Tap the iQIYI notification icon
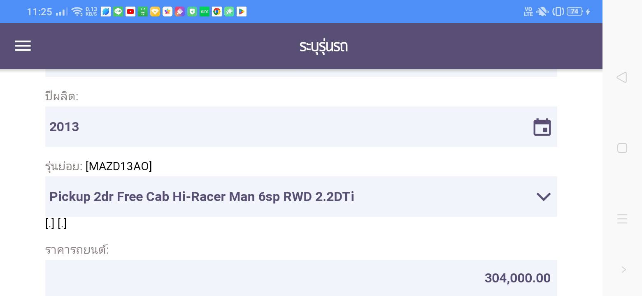Screen dimensions: 642x296 pyautogui.click(x=205, y=12)
